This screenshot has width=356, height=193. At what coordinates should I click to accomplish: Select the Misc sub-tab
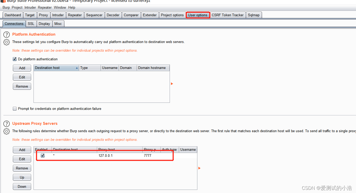coord(58,24)
